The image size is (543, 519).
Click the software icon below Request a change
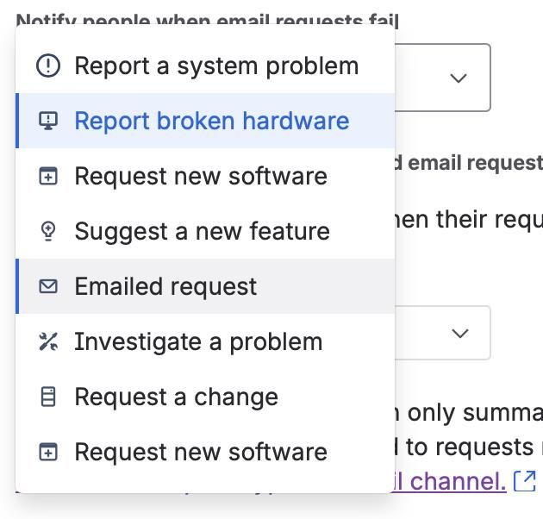coord(48,452)
